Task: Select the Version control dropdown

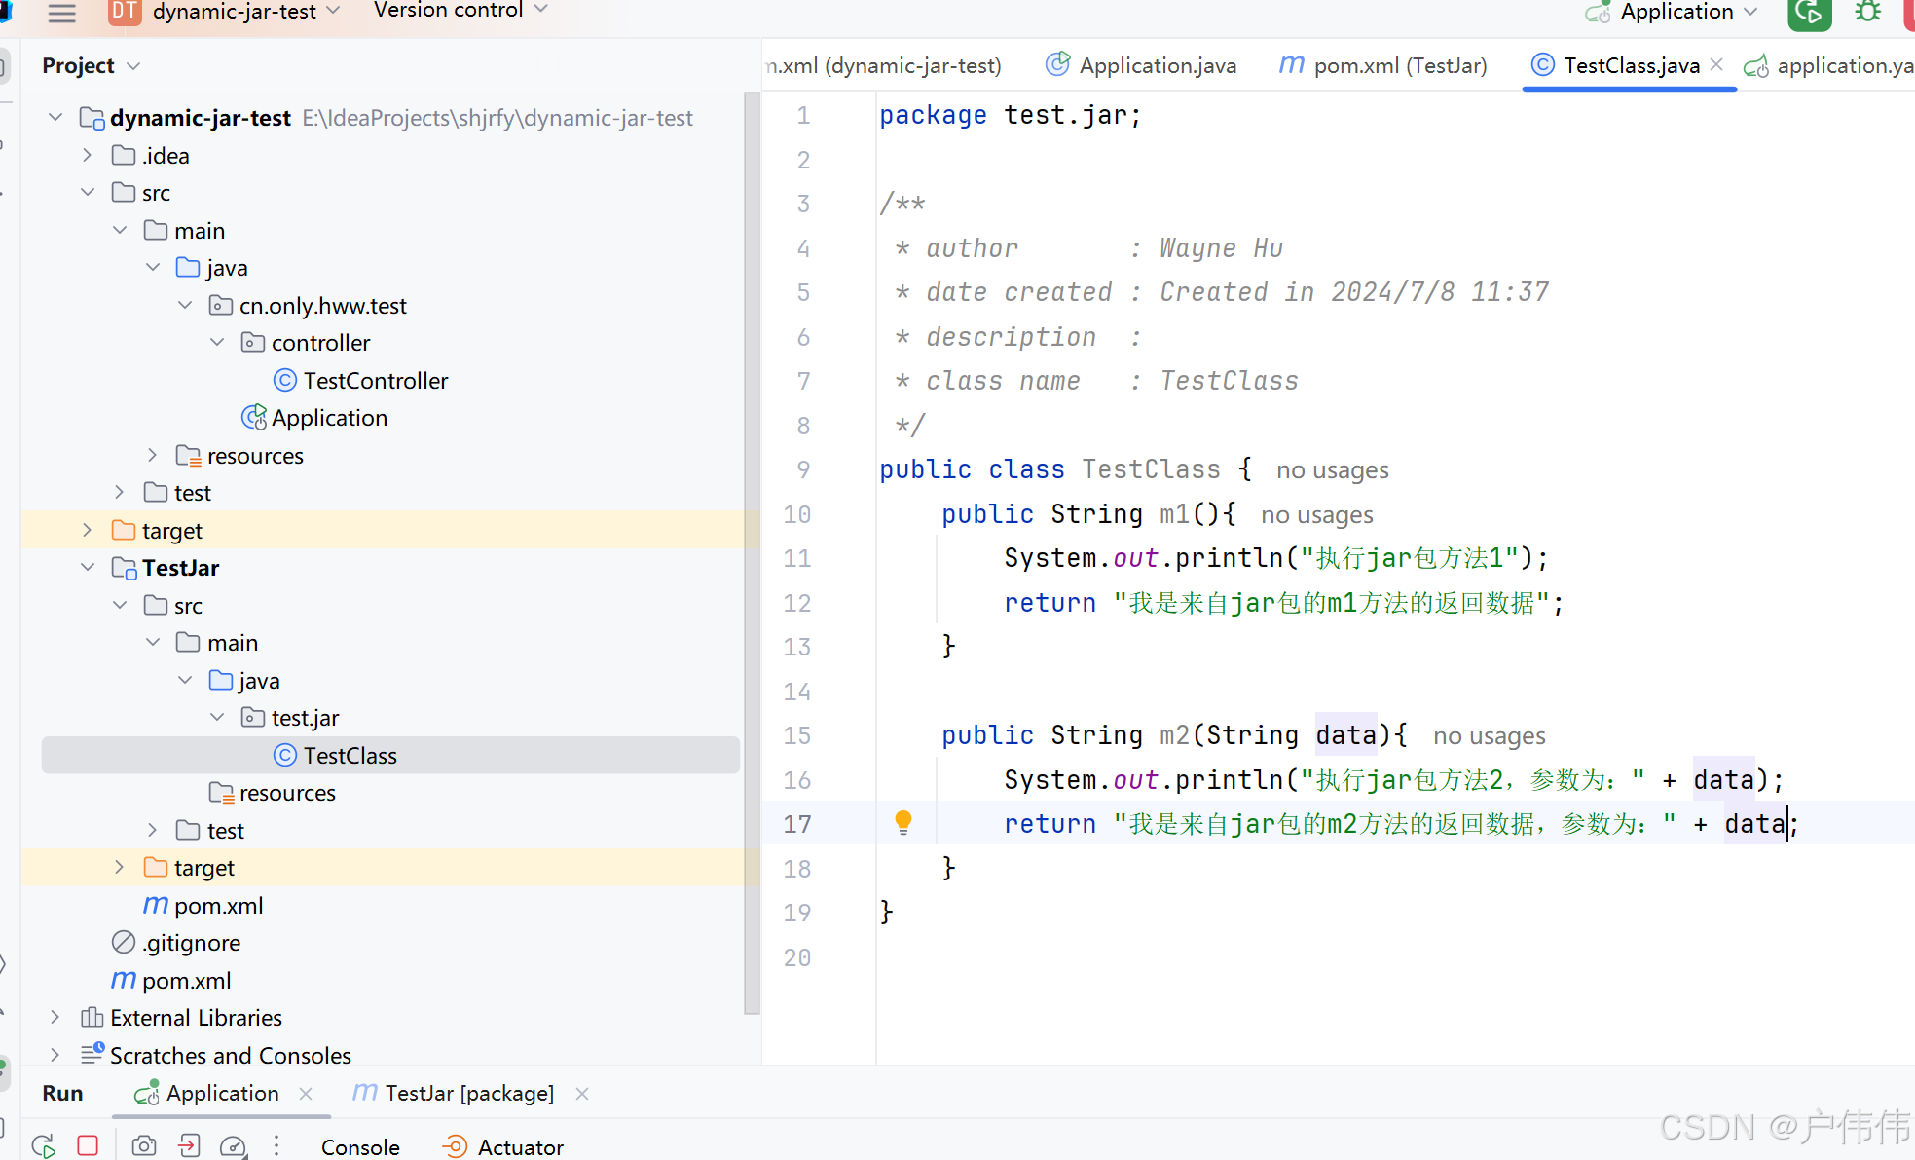Action: pos(460,11)
